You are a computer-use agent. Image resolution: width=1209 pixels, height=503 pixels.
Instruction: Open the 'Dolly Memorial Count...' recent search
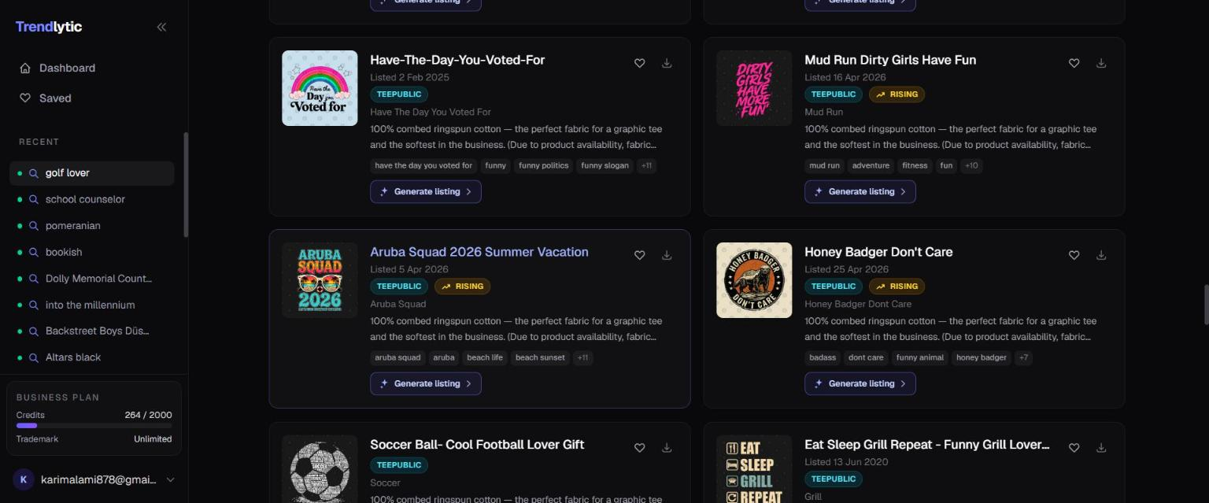(92, 279)
